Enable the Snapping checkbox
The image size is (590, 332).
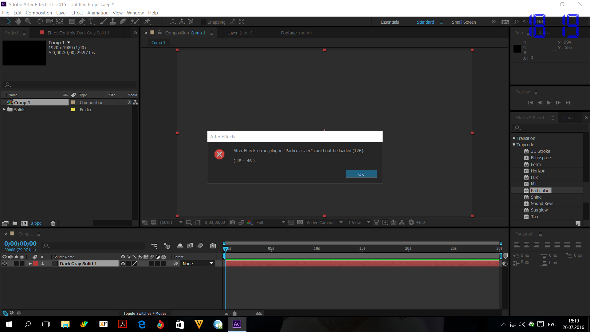tap(203, 22)
